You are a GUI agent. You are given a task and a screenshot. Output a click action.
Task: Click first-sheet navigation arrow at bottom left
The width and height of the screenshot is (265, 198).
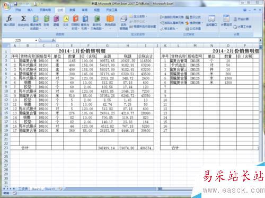[x=4, y=189]
